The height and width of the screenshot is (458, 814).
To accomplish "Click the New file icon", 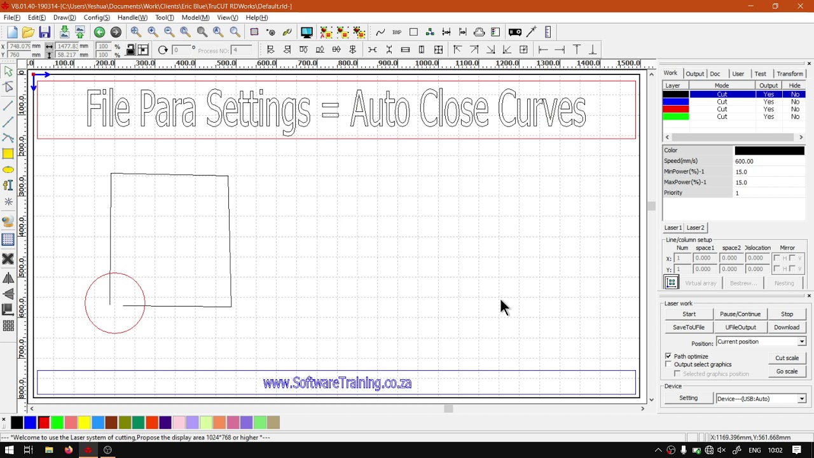I will [x=12, y=32].
